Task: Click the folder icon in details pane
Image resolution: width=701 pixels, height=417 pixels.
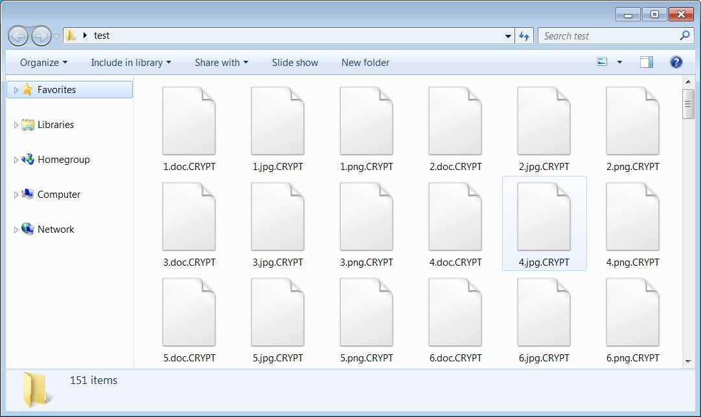Action: (x=37, y=389)
